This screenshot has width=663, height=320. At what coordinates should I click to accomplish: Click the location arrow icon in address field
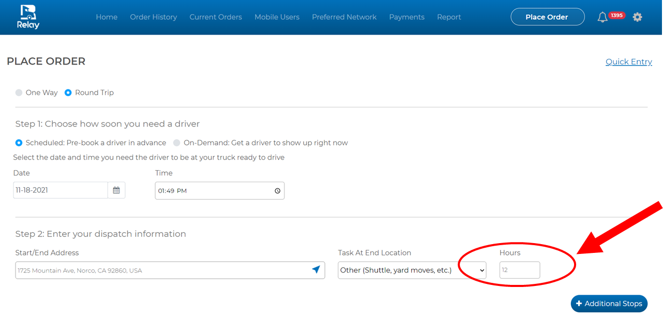click(316, 270)
